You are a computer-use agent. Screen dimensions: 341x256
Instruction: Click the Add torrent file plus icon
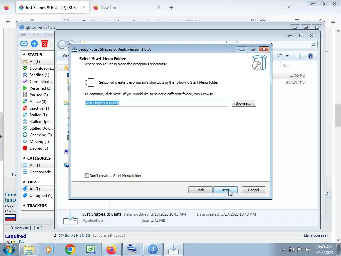tap(34, 44)
